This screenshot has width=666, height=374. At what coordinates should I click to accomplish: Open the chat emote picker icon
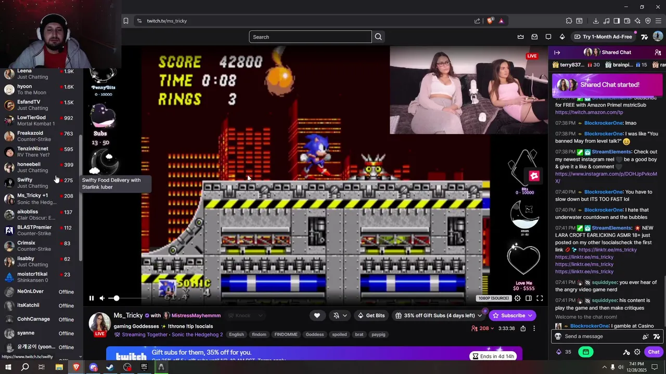[656, 336]
